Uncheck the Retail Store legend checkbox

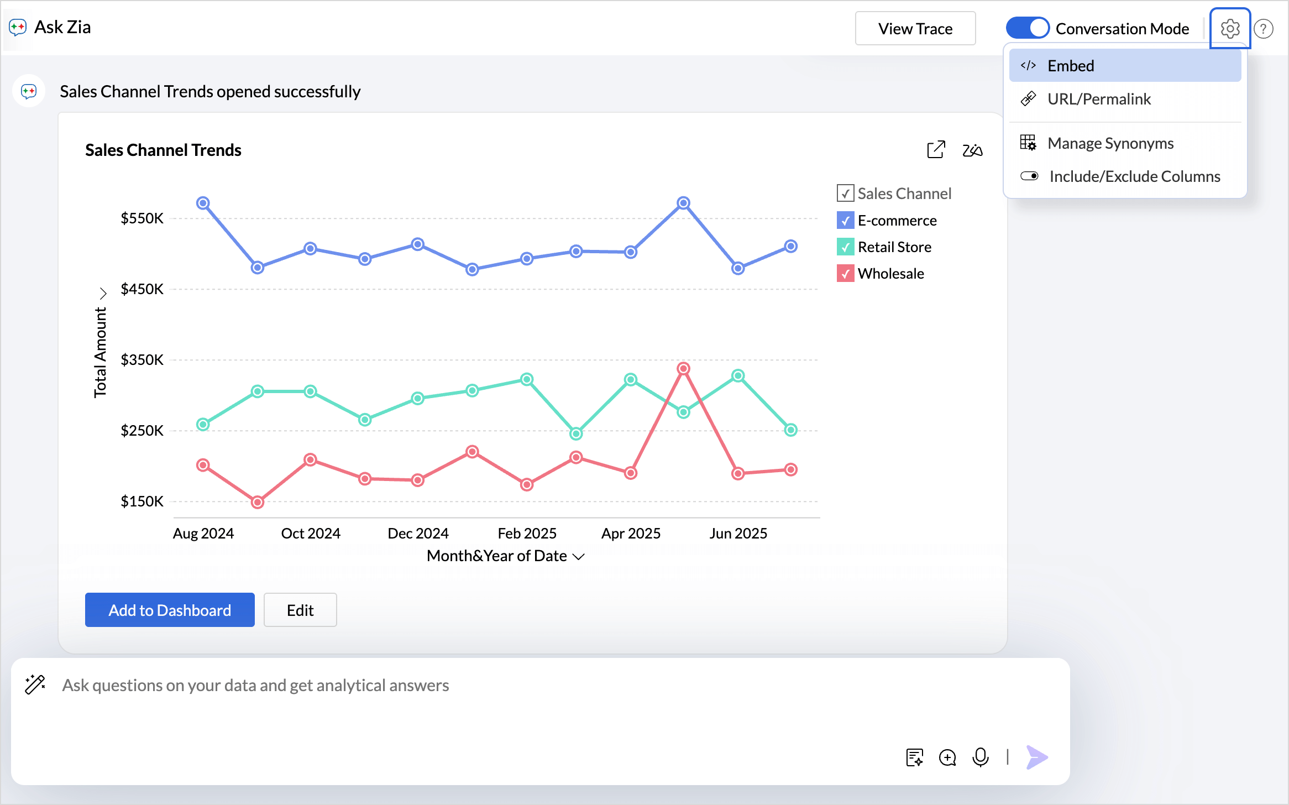(x=845, y=247)
